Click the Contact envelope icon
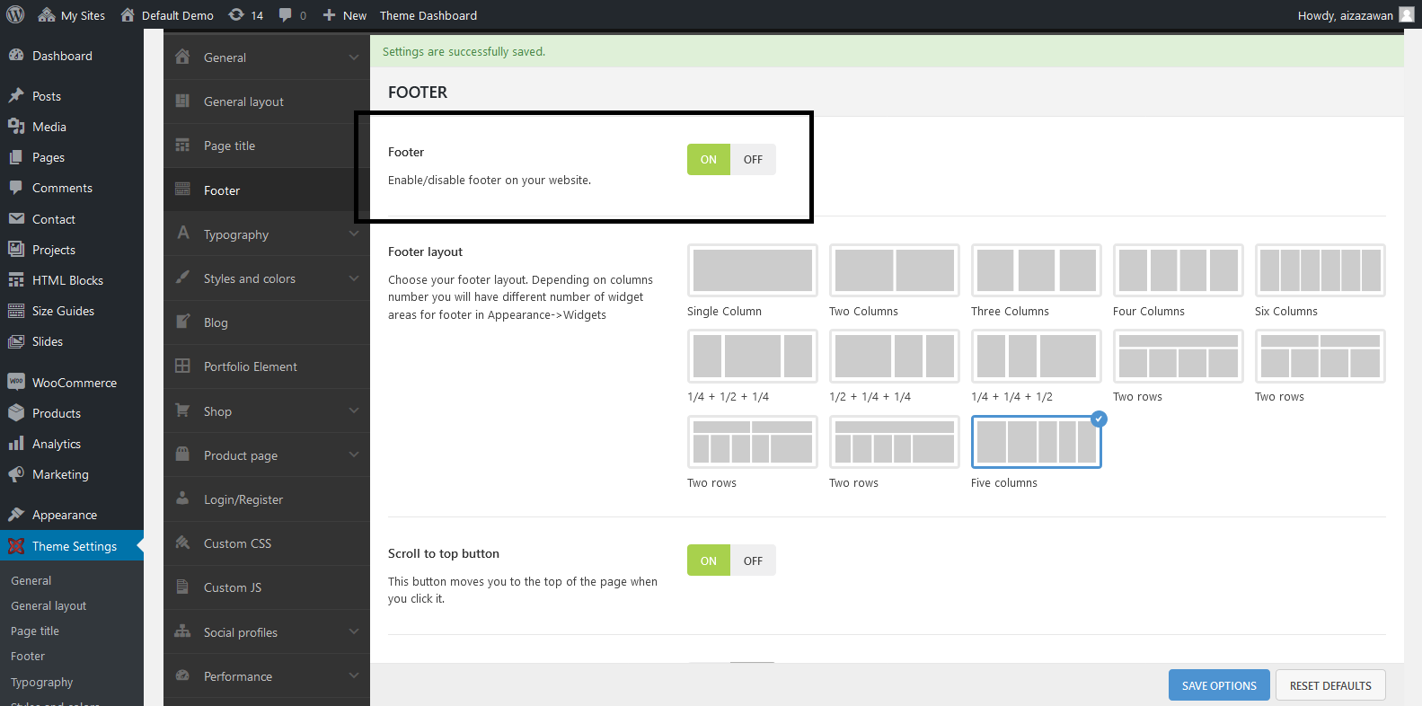Viewport: 1422px width, 706px height. 16,219
